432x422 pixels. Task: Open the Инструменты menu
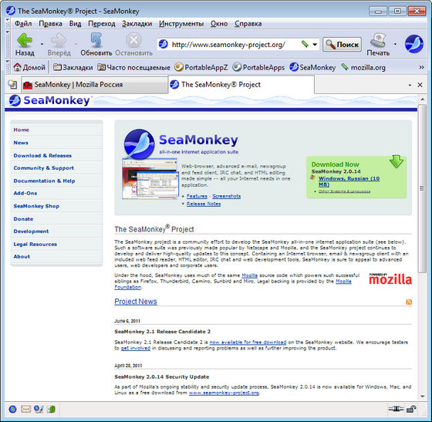coord(181,24)
